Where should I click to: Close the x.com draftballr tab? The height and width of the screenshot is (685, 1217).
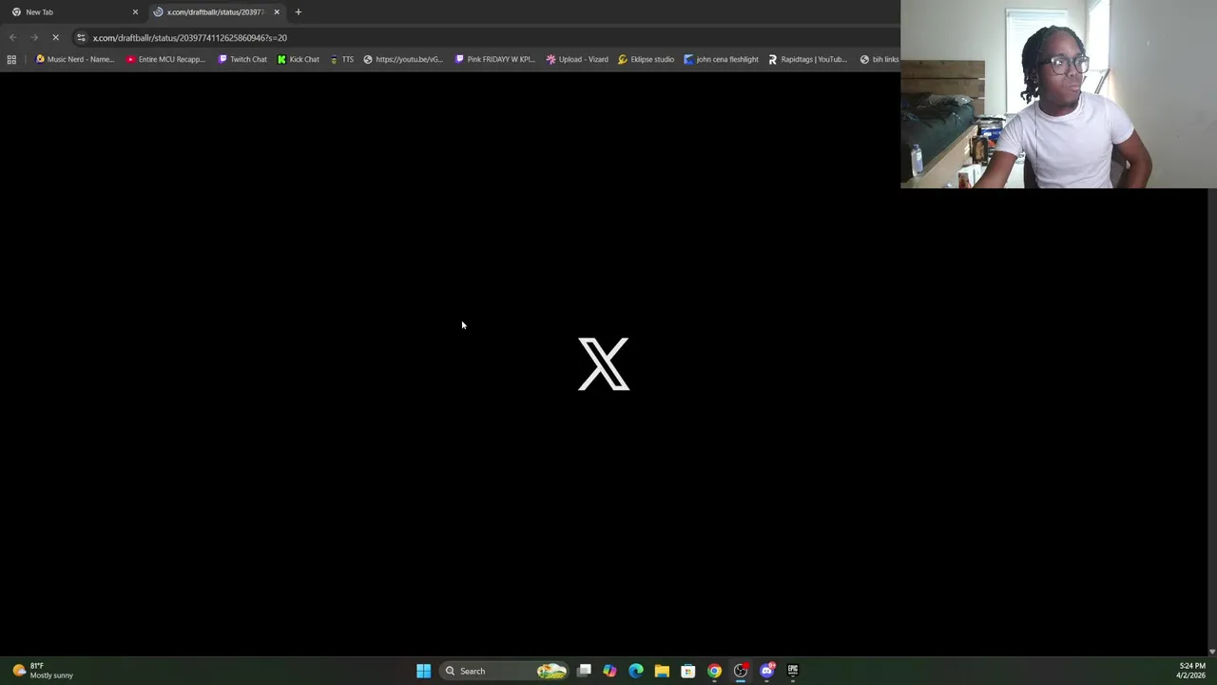(277, 11)
